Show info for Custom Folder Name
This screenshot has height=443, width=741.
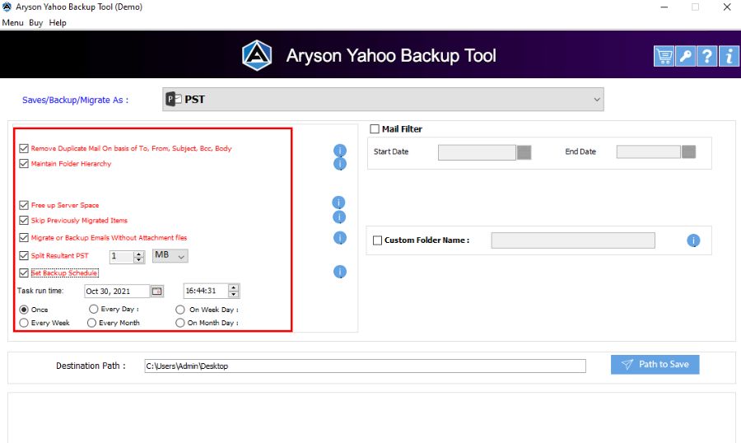tap(693, 240)
